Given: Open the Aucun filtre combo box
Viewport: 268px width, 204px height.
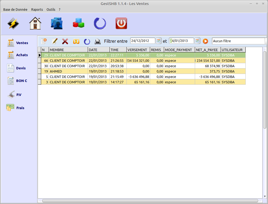Looking at the screenshot, I should 239,41.
